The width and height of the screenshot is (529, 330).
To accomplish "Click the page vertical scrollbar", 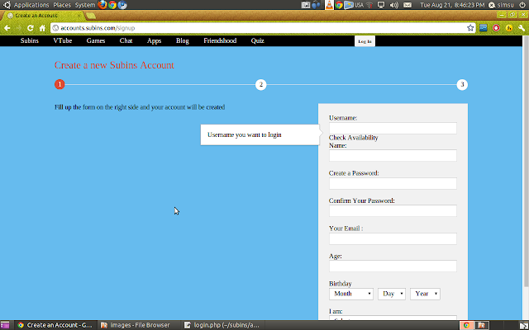I will pos(526,162).
